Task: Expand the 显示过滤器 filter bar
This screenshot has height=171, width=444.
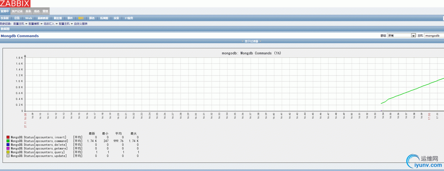Action: pyautogui.click(x=251, y=41)
